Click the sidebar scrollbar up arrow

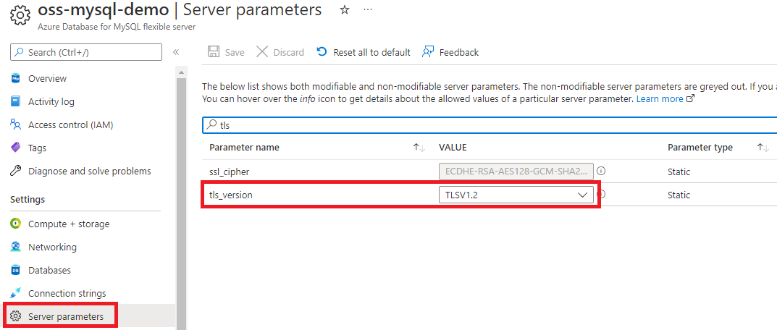[x=181, y=73]
